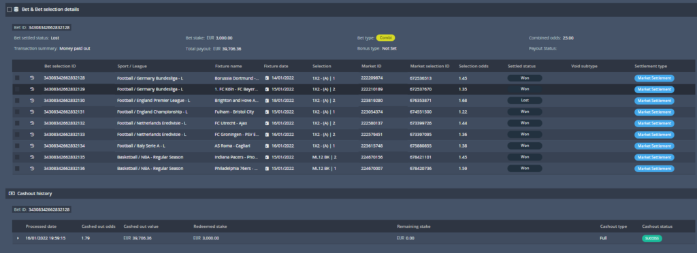Click the Settled status column header

click(x=521, y=66)
